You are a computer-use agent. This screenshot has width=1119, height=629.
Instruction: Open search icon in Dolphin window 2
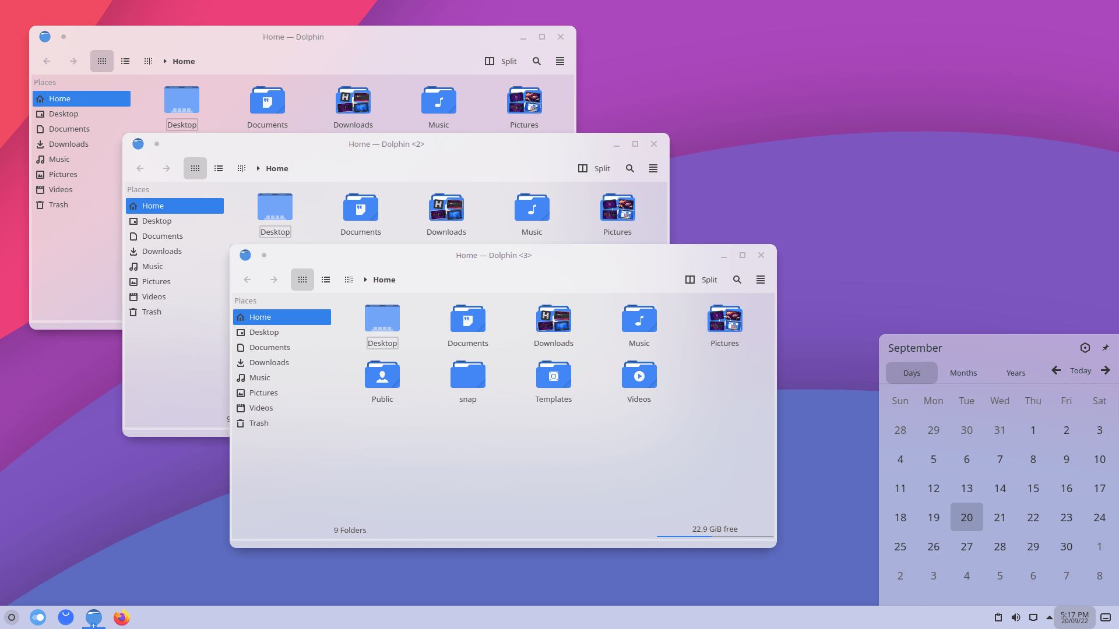coord(629,167)
